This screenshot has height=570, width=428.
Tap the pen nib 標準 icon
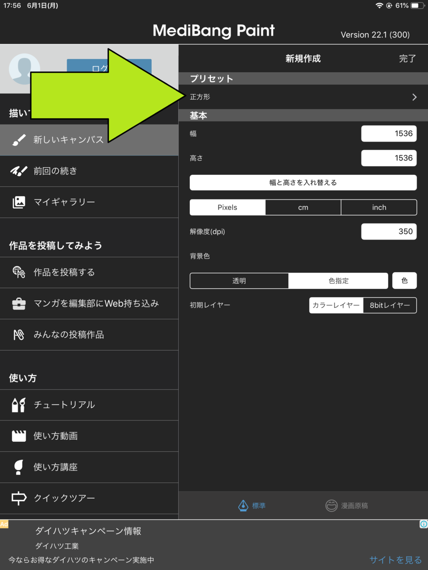pos(243,506)
